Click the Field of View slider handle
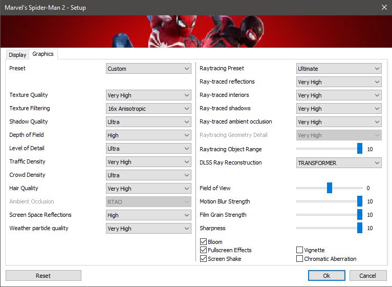Image resolution: width=392 pixels, height=287 pixels. click(330, 188)
